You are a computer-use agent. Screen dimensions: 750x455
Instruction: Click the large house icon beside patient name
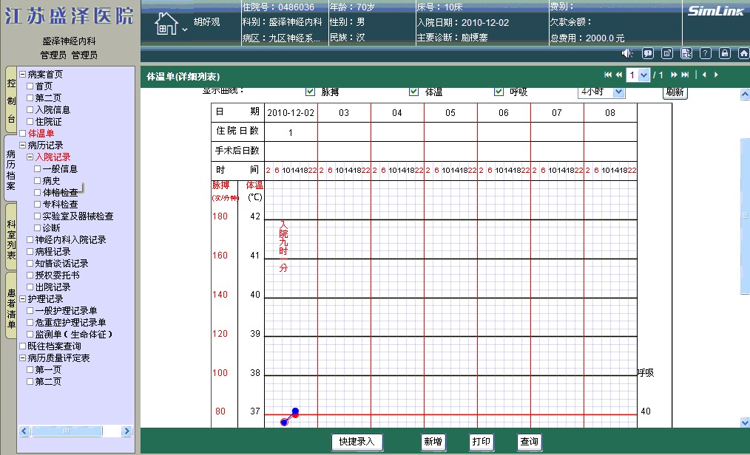pyautogui.click(x=166, y=24)
